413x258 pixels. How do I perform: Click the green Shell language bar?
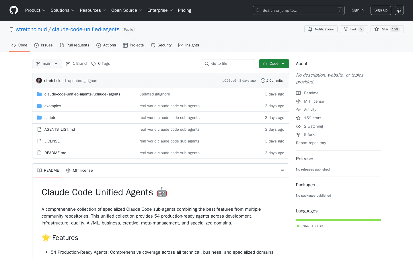pyautogui.click(x=338, y=220)
